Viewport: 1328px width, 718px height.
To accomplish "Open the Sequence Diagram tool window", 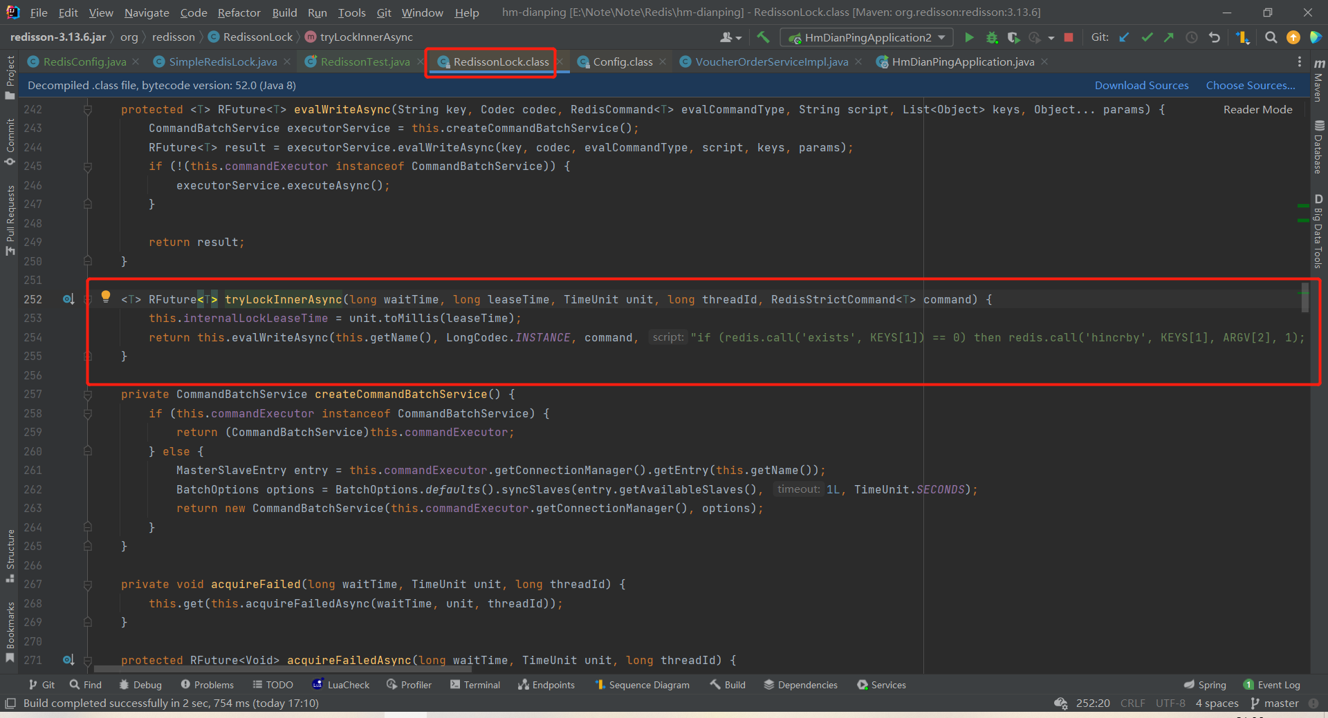I will point(642,685).
